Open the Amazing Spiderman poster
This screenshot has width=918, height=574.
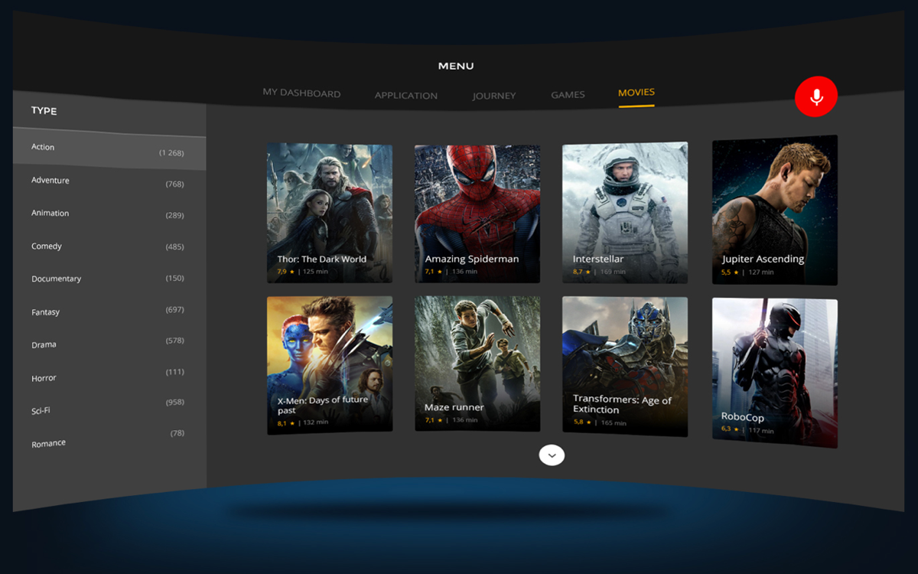click(x=477, y=214)
